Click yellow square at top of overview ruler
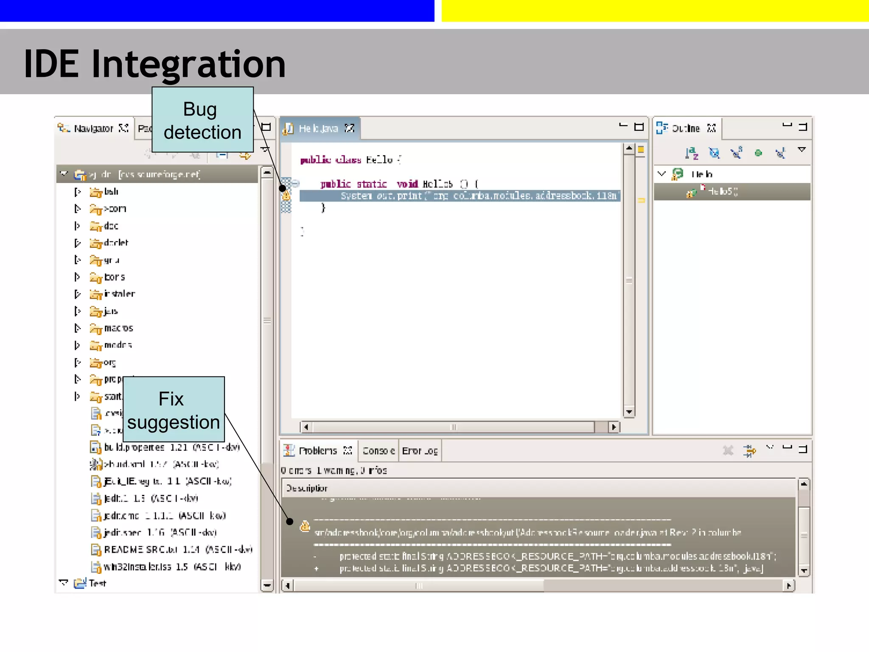The width and height of the screenshot is (869, 652). click(641, 149)
